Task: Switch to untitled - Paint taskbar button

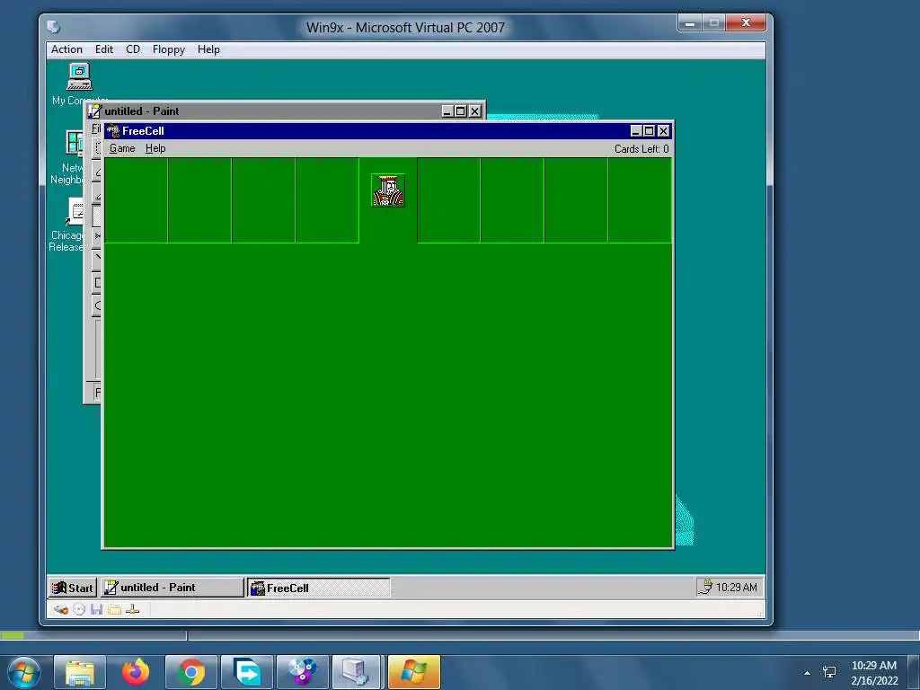Action: pyautogui.click(x=172, y=588)
